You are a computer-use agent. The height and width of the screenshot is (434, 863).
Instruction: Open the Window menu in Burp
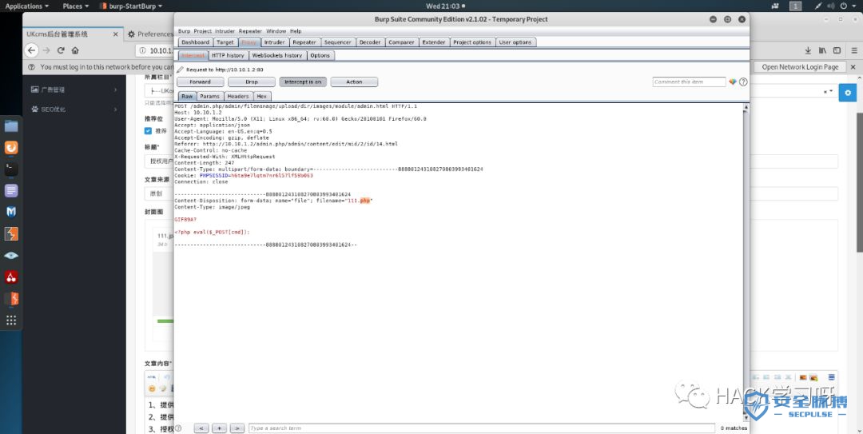[276, 31]
